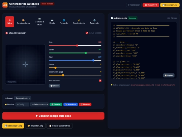The image size is (182, 137).
Task: Click the L4D logo icon
Action: click(x=5, y=5)
